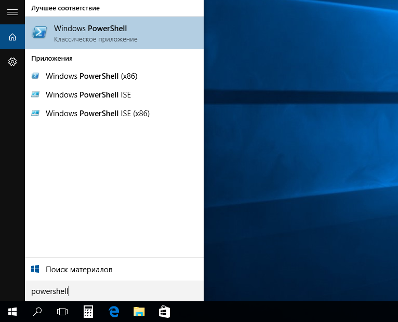Click the taskbar search magnifier icon
Screen dimensions: 398x322
point(37,312)
